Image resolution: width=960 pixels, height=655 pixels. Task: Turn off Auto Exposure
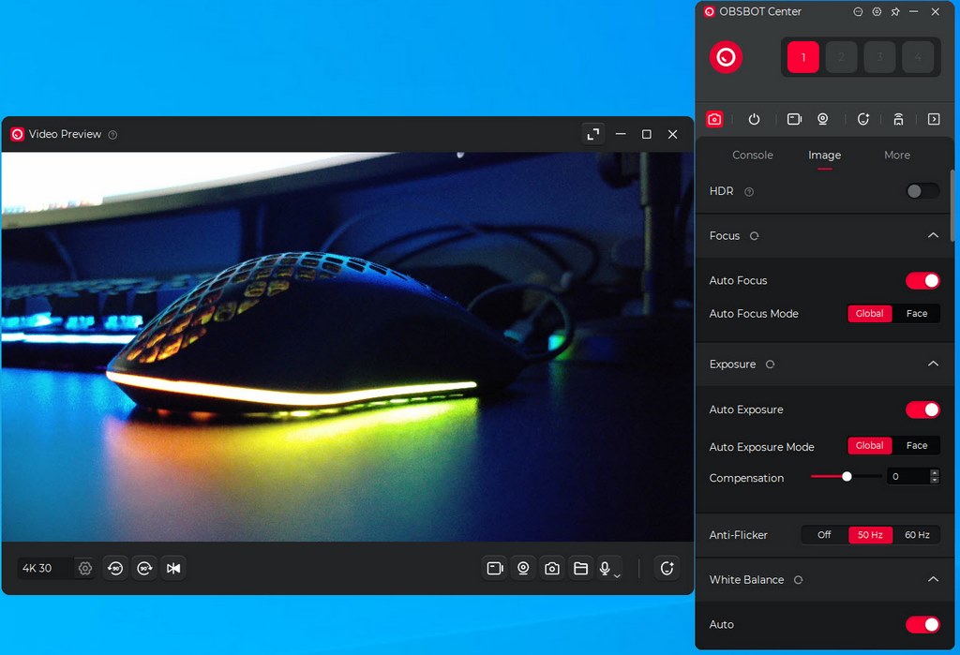922,409
